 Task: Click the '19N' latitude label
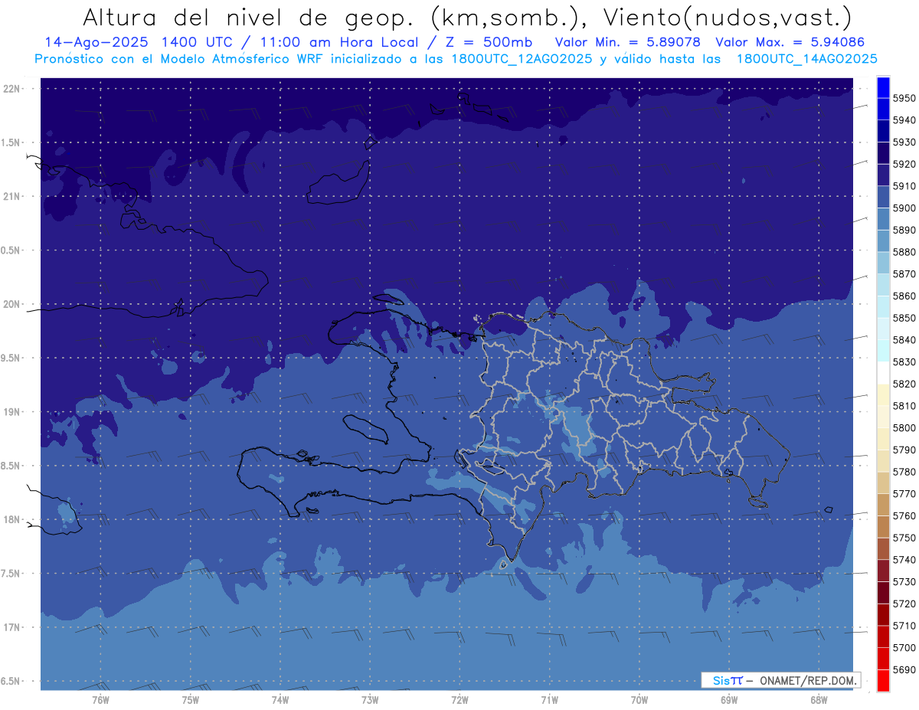coord(11,412)
